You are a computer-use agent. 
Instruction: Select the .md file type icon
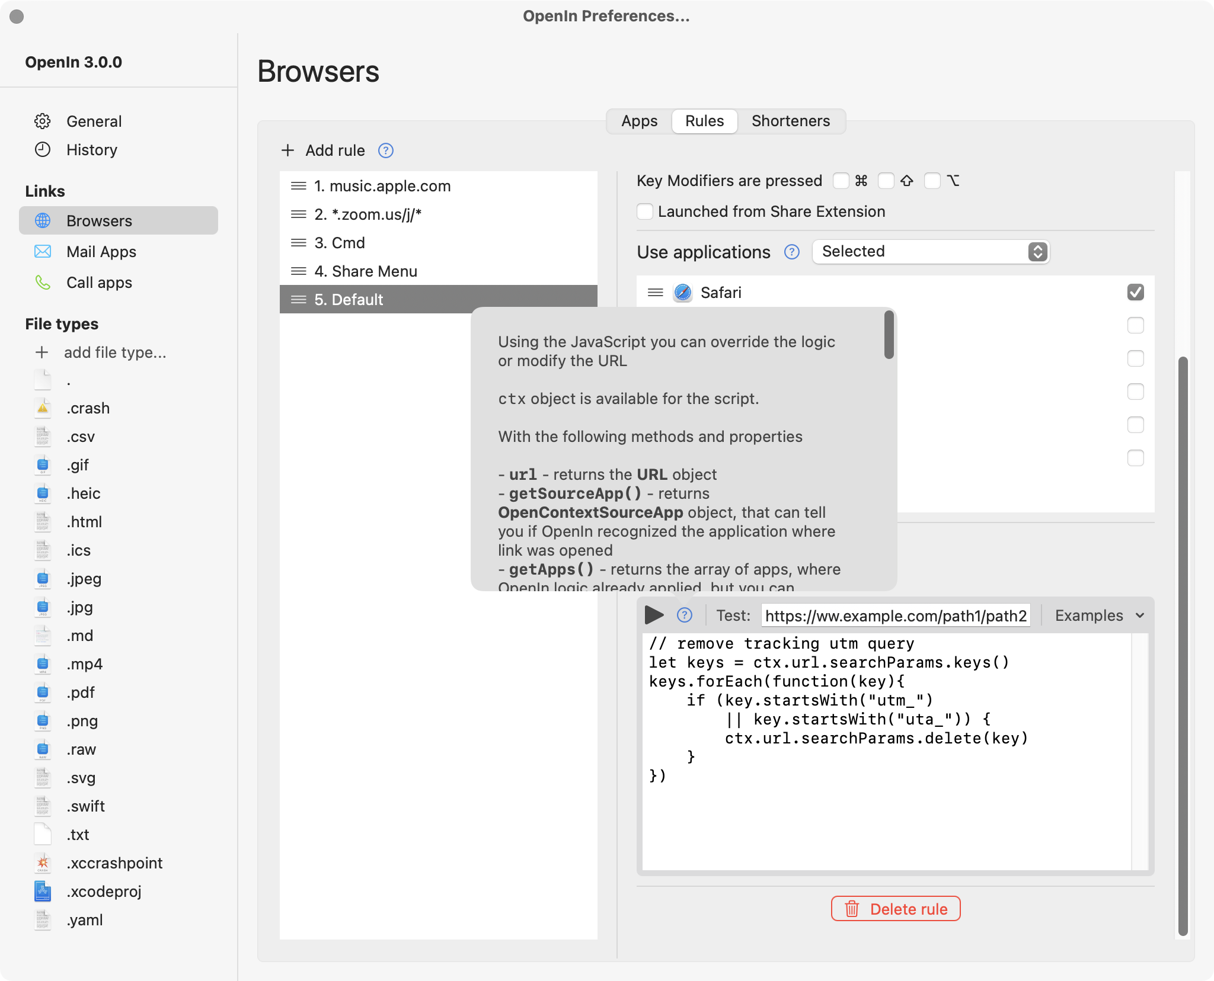43,635
